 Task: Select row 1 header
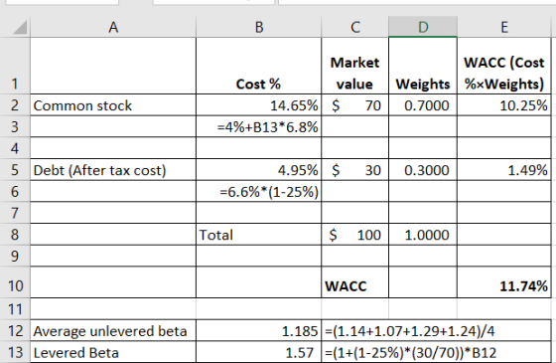pos(15,66)
